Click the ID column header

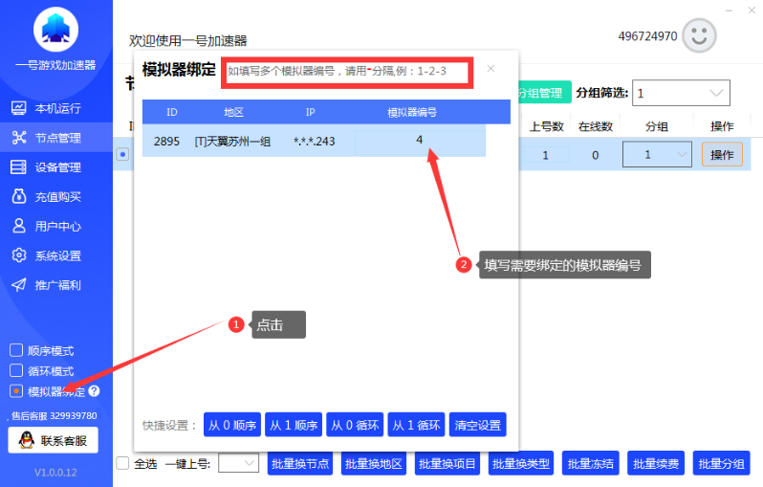click(172, 112)
